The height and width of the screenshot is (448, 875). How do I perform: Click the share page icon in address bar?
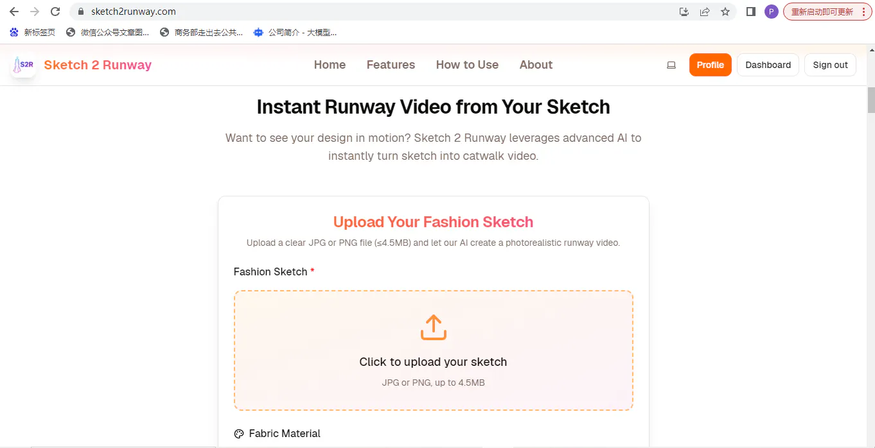705,12
